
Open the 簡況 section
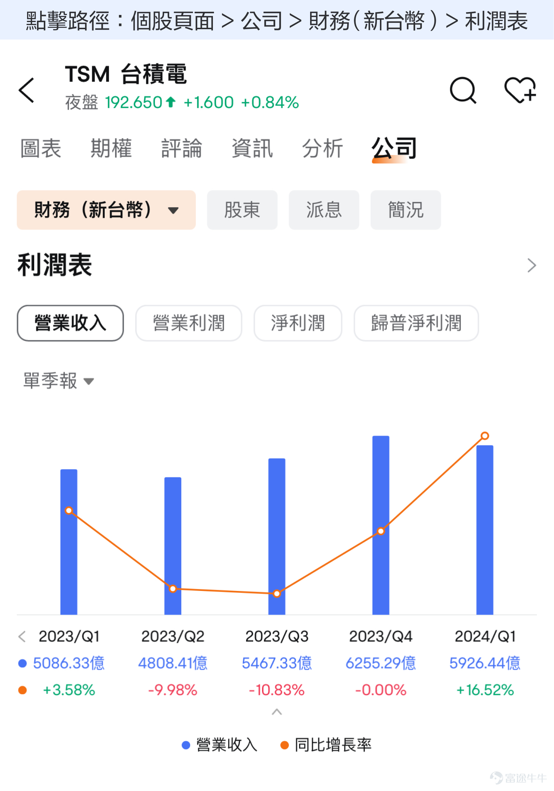pyautogui.click(x=406, y=210)
